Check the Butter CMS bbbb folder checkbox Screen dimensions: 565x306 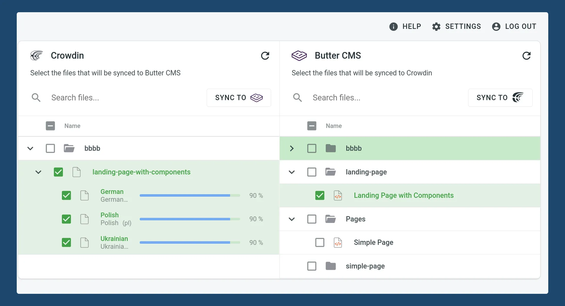click(312, 148)
